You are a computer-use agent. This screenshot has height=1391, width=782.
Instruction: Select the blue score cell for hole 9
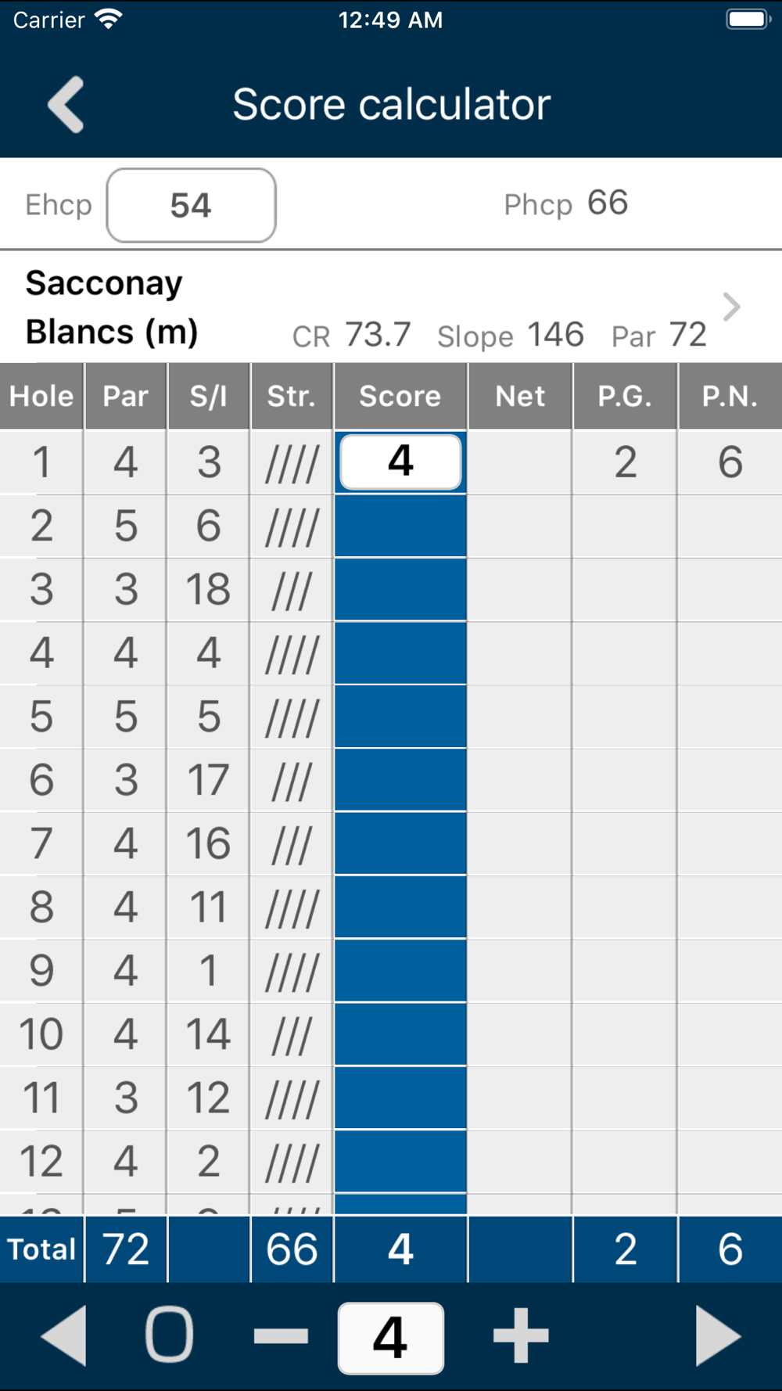tap(400, 971)
